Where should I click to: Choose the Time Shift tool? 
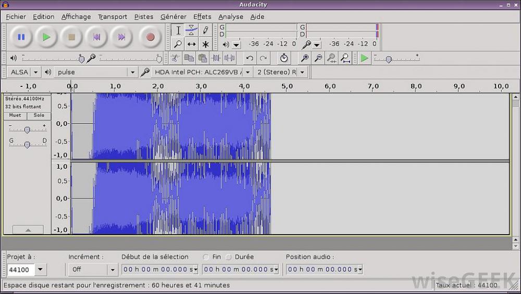tap(192, 44)
